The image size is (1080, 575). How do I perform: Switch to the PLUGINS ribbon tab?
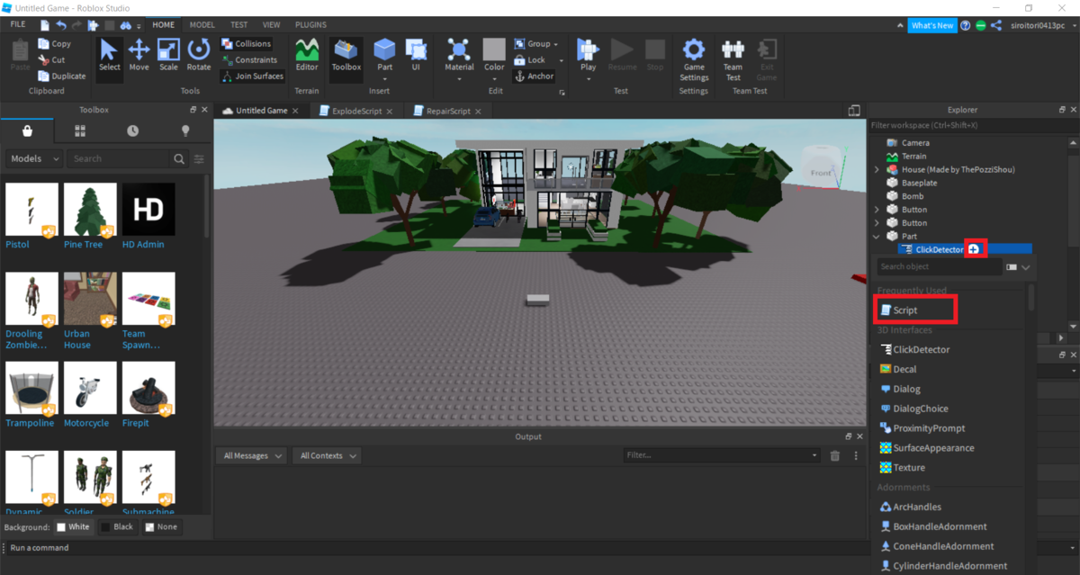click(x=311, y=25)
